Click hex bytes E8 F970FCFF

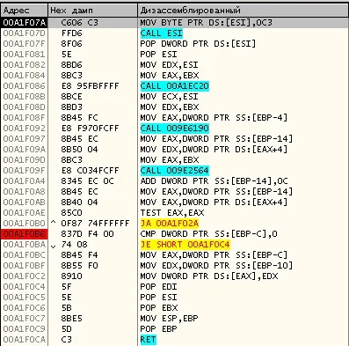pyautogui.click(x=90, y=129)
